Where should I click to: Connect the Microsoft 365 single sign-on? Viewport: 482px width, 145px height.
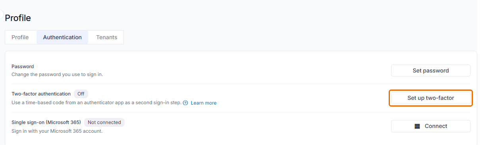[x=431, y=126]
